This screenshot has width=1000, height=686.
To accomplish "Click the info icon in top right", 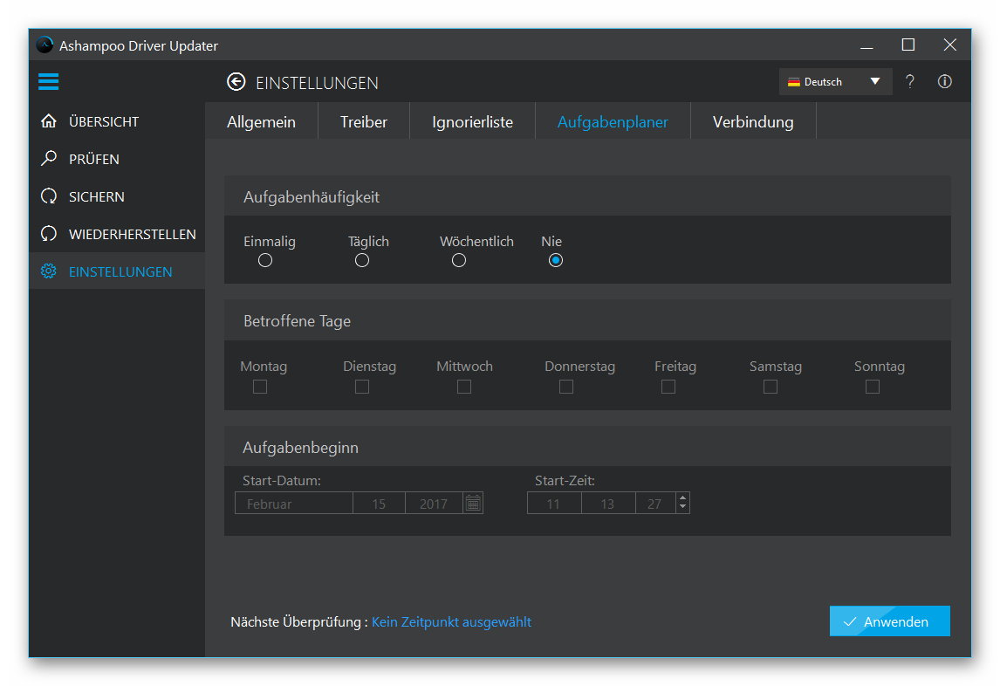I will (x=943, y=81).
